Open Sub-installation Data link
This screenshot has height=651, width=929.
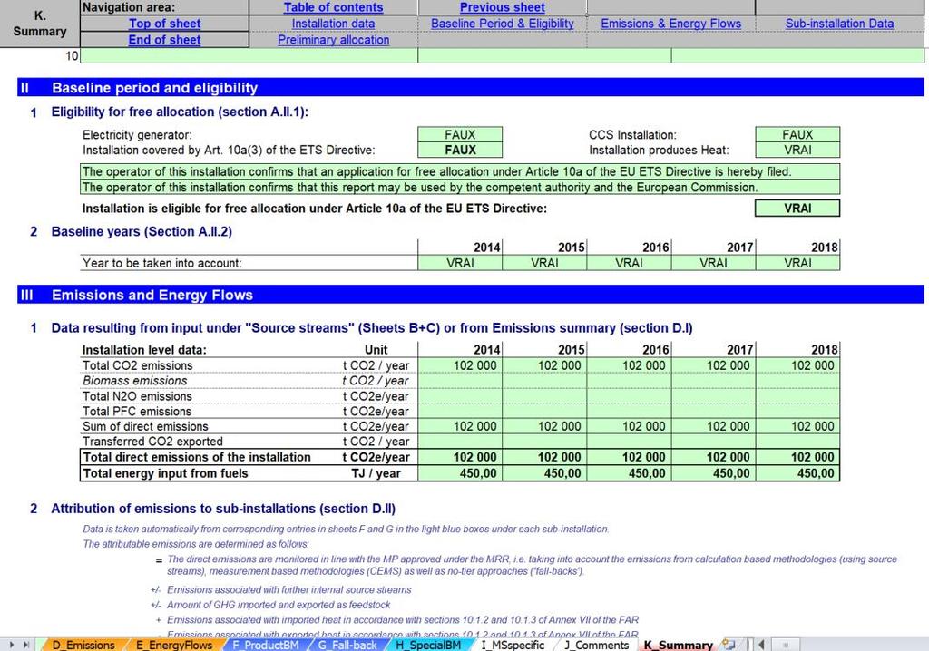(839, 23)
